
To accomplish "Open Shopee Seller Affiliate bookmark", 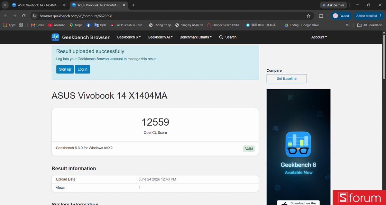I will [224, 25].
